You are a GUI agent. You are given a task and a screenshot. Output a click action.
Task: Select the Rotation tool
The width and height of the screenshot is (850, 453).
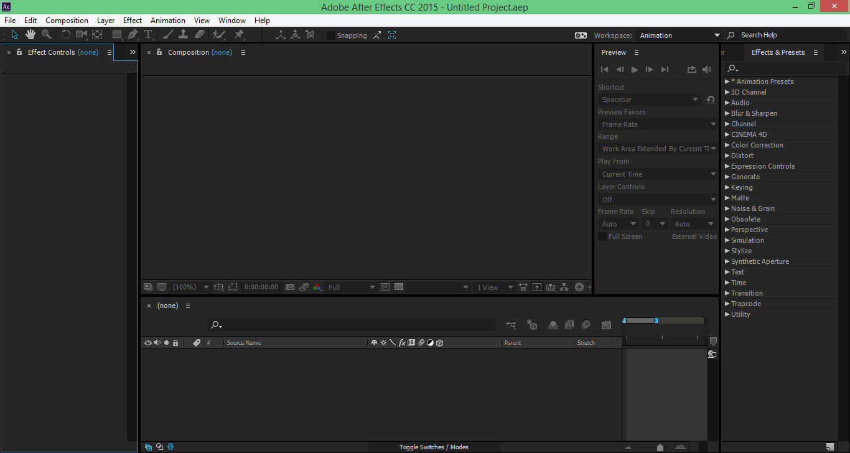pos(65,35)
